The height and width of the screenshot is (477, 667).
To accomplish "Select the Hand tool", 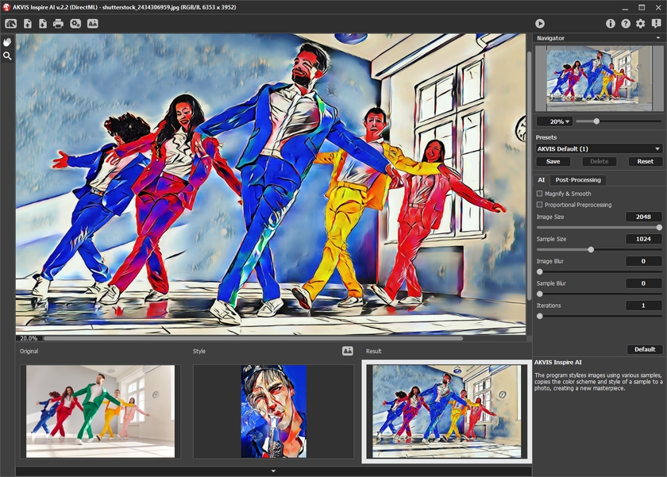I will [x=7, y=42].
